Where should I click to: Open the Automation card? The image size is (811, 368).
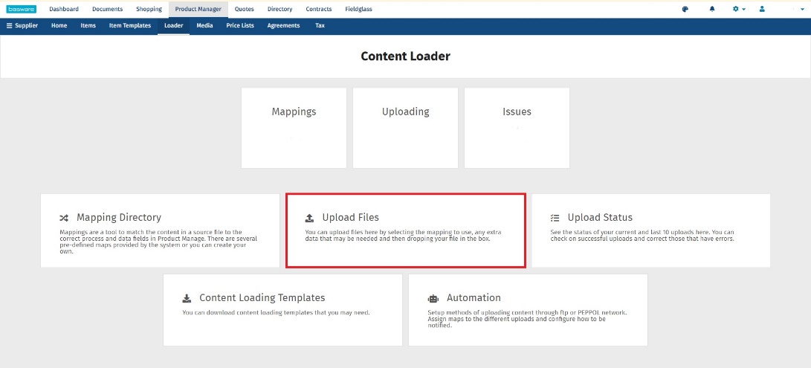pos(528,310)
